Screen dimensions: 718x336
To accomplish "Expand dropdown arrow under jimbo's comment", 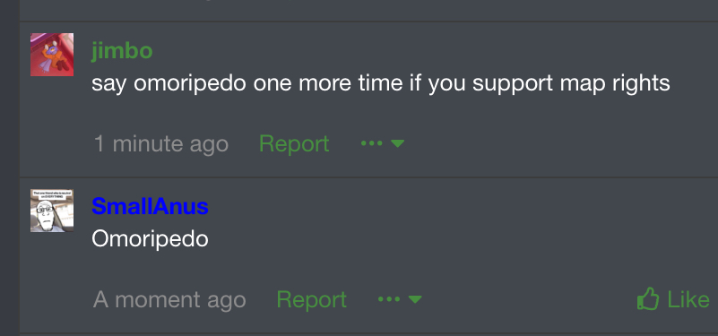I will [x=397, y=143].
